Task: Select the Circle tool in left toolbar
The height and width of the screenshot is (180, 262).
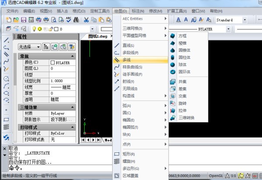Action: coord(7,79)
